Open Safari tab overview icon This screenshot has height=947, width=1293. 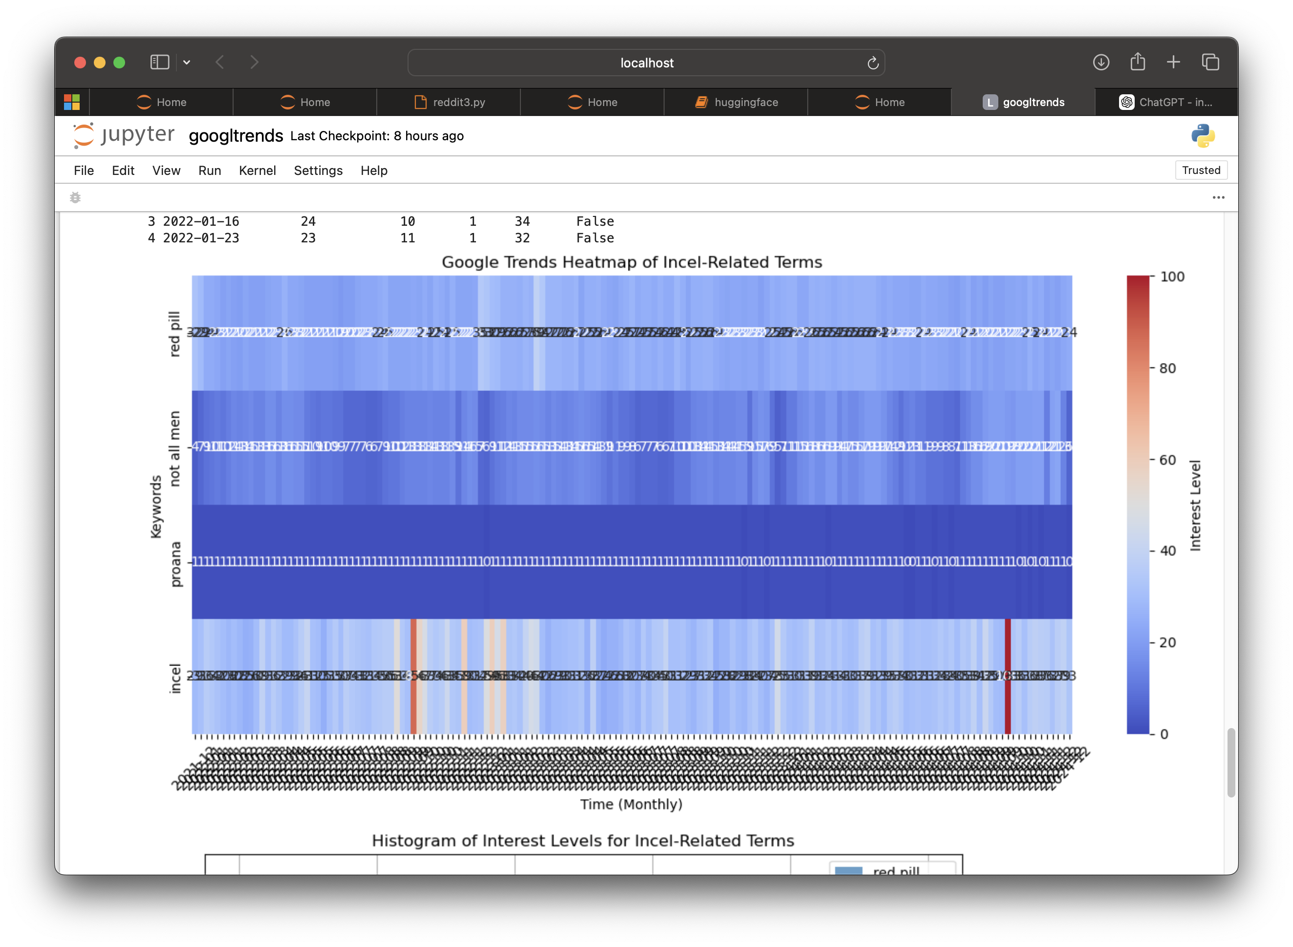click(x=1211, y=63)
